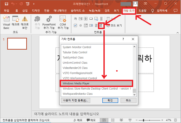Select Windows Media Player in list

[96, 83]
